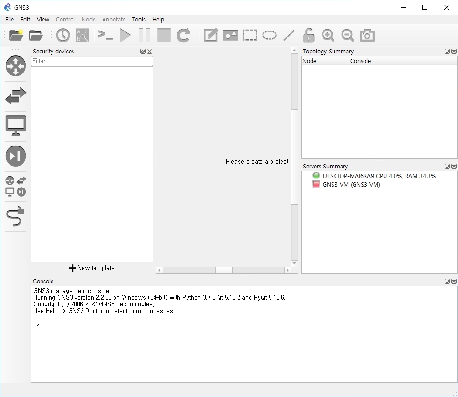Click canvas vertical scrollbar down arrow
This screenshot has height=397, width=458.
click(294, 263)
